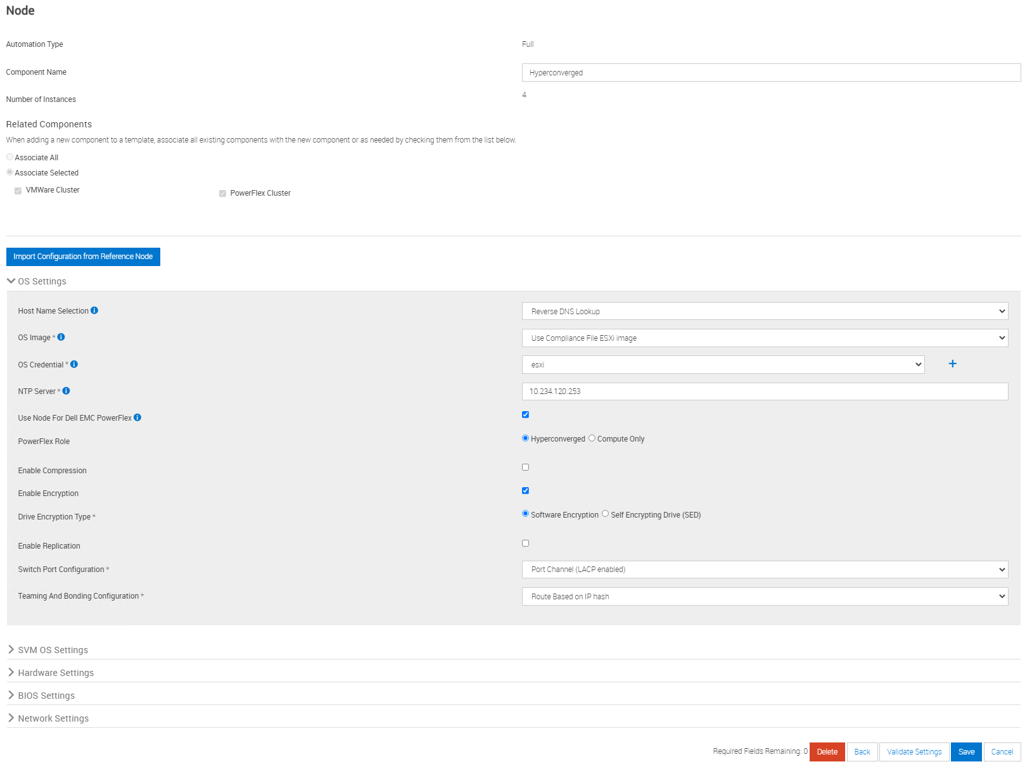Select the Associate All option
This screenshot has width=1032, height=764.
coord(10,156)
